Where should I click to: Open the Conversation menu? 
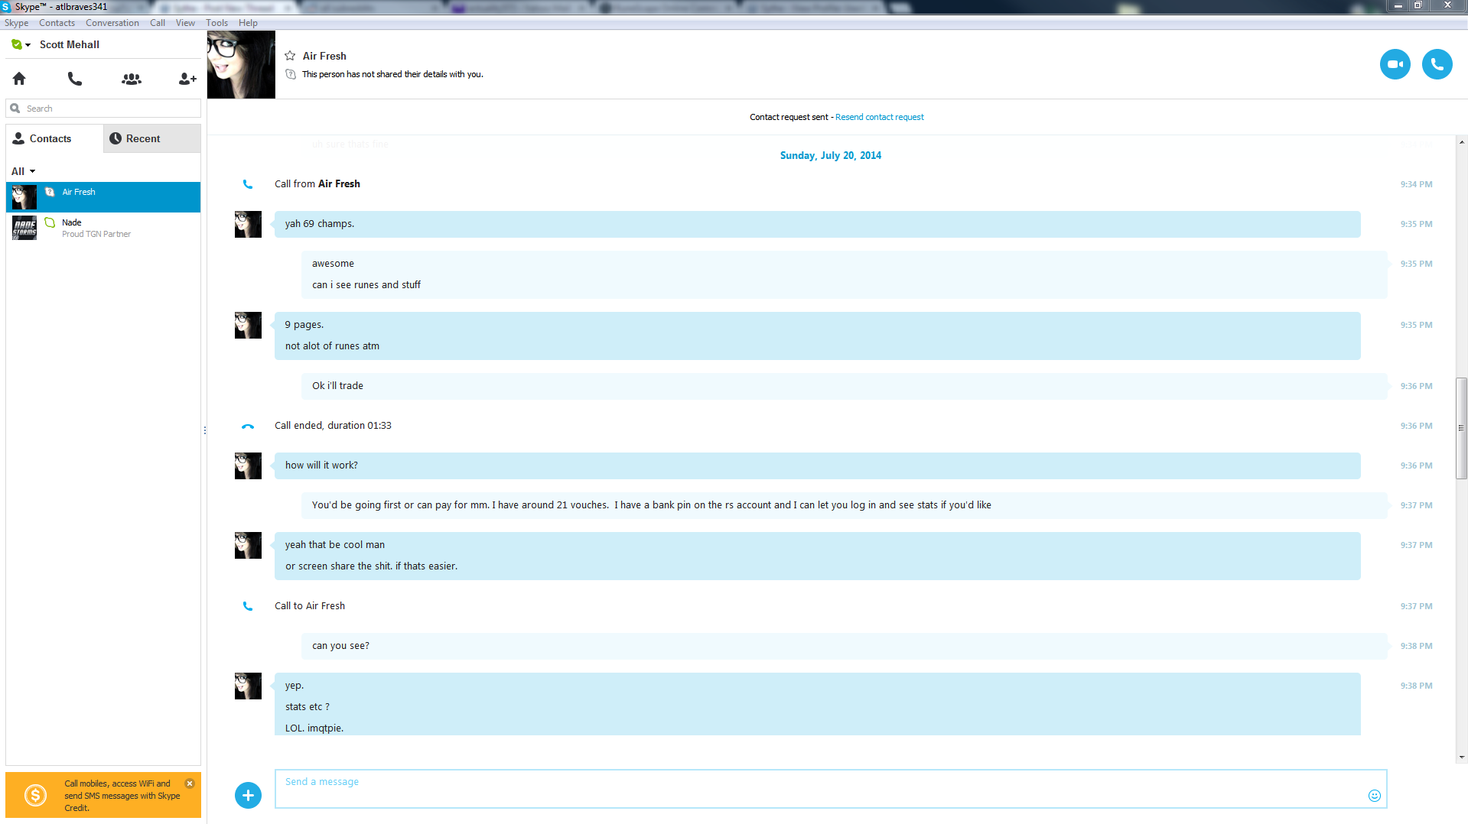tap(112, 23)
